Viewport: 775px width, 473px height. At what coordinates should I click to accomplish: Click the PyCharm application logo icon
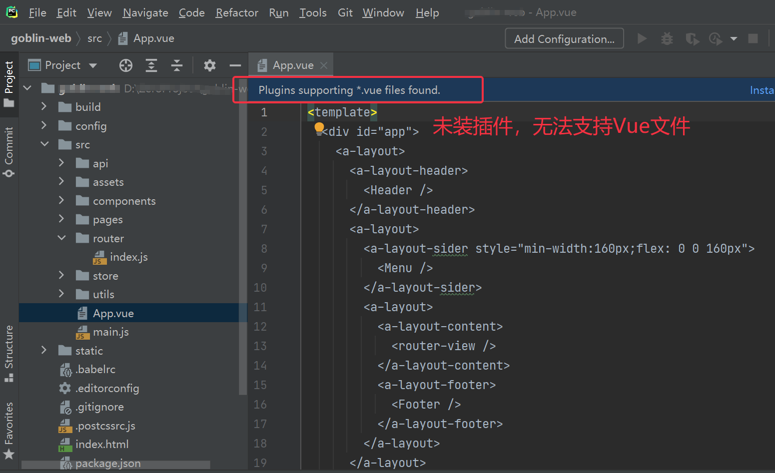coord(11,12)
